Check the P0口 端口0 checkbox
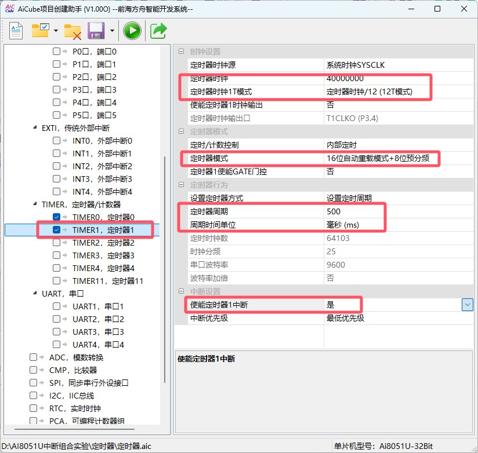The image size is (478, 453). [x=56, y=51]
